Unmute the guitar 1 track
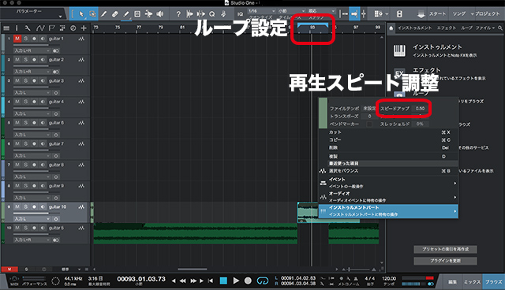 (x=17, y=39)
